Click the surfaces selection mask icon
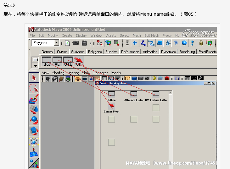 (160, 43)
